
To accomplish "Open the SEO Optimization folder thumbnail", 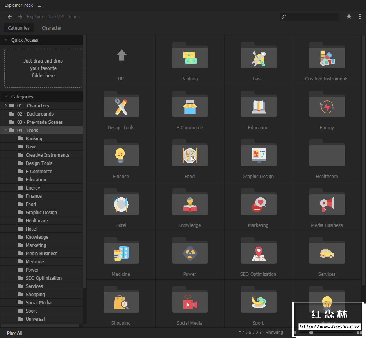I will (259, 250).
